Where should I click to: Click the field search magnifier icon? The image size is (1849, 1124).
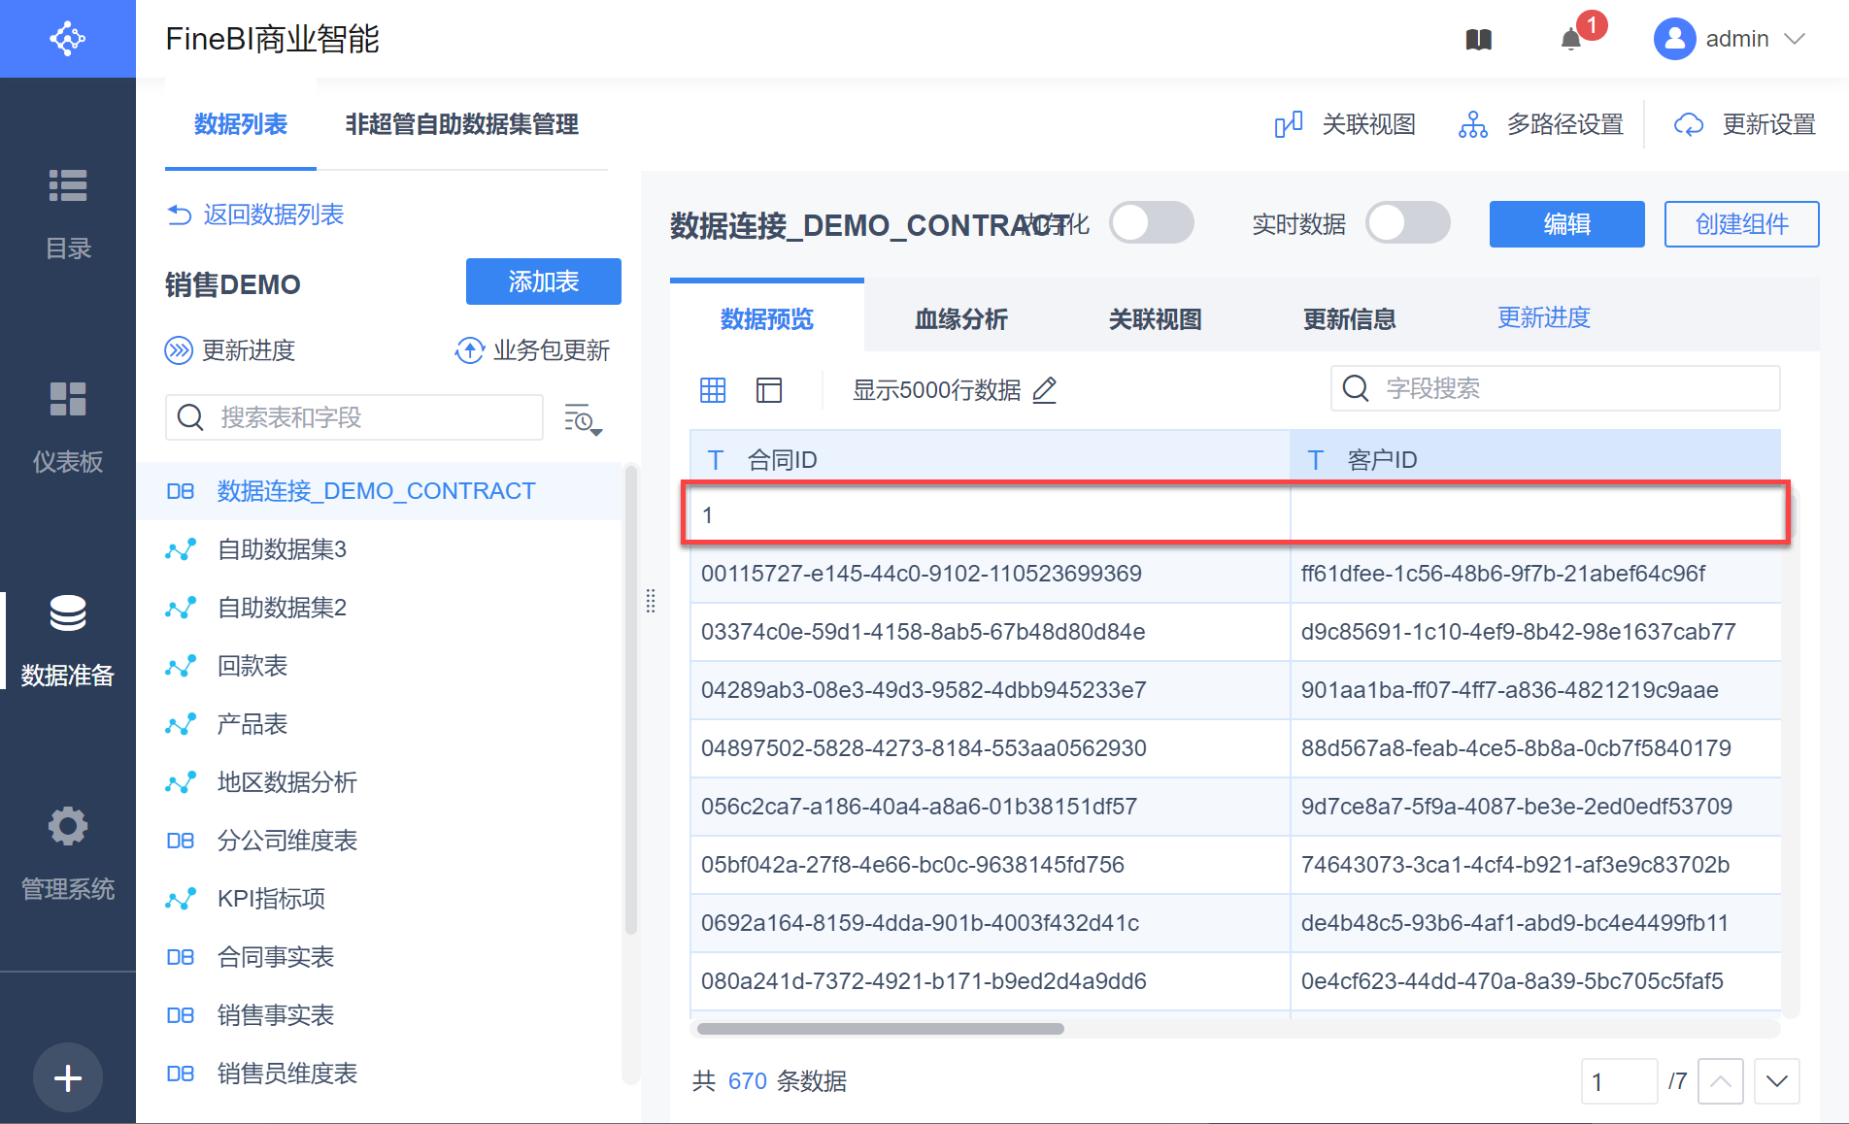1356,388
